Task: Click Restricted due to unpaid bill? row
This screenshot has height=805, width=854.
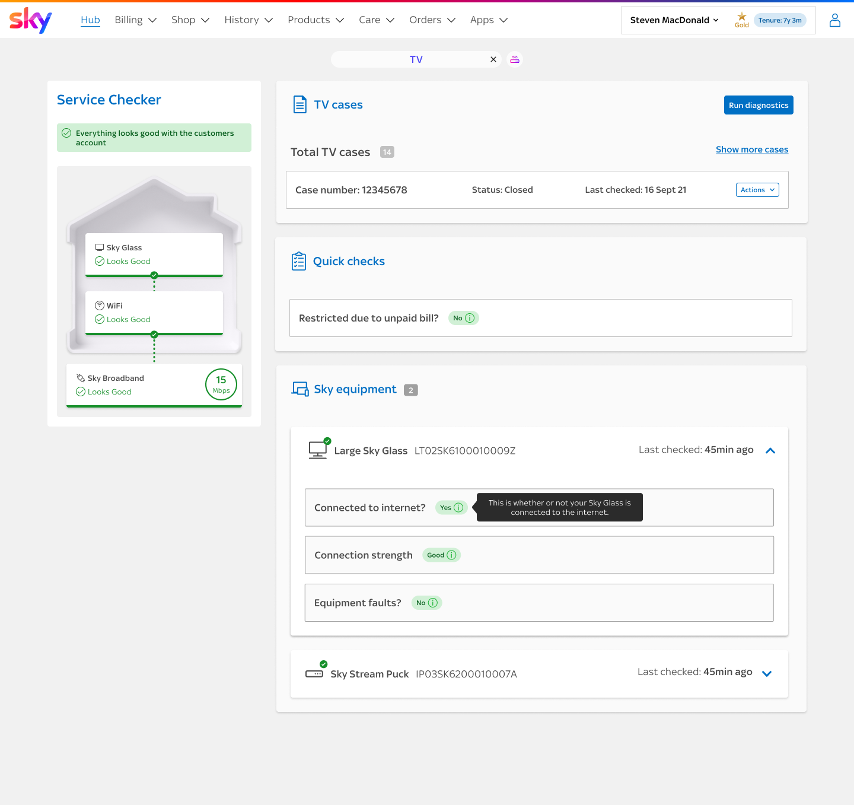Action: [x=541, y=318]
